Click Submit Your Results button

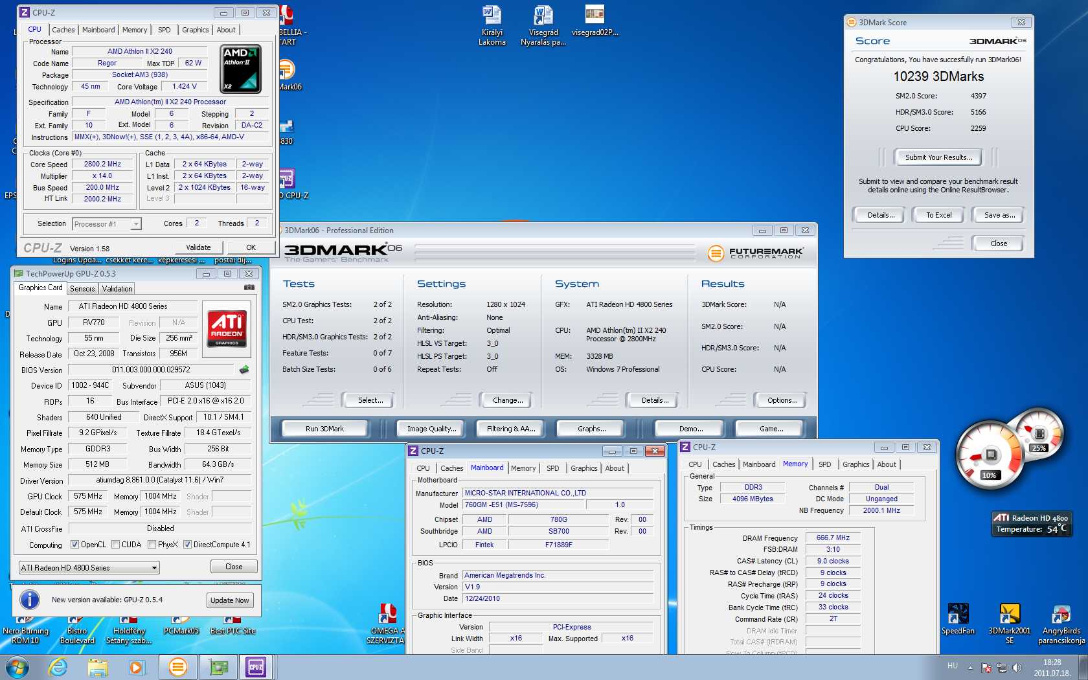coord(938,157)
